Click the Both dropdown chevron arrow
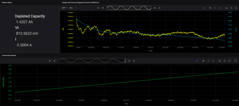The height and width of the screenshot is (106, 239). pos(76,8)
